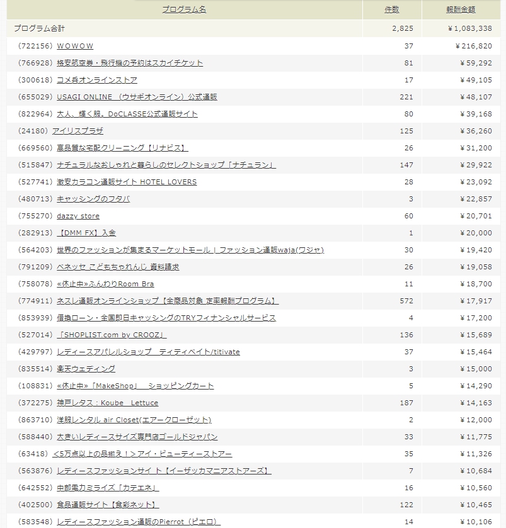Open HOTEL LOVERS カラコン link
506x528 pixels.
pyautogui.click(x=127, y=182)
